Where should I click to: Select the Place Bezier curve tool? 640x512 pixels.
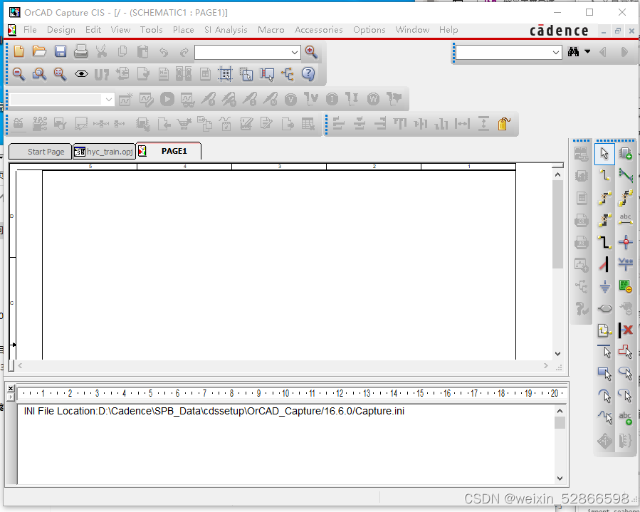(x=604, y=417)
